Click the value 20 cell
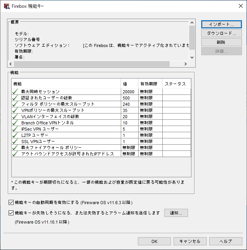 click(x=130, y=117)
